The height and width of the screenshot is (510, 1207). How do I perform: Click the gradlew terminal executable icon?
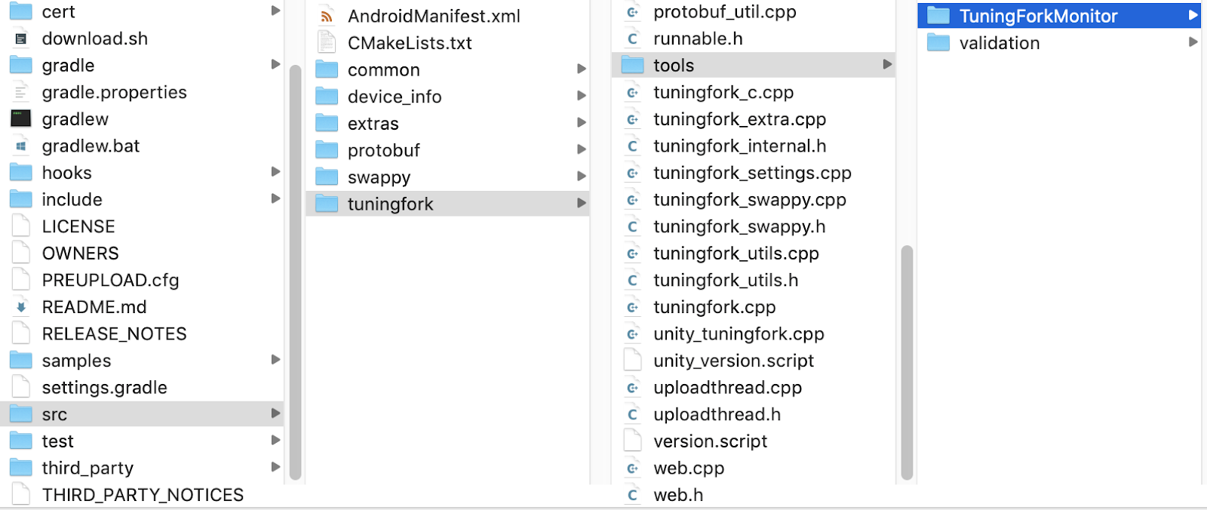21,119
